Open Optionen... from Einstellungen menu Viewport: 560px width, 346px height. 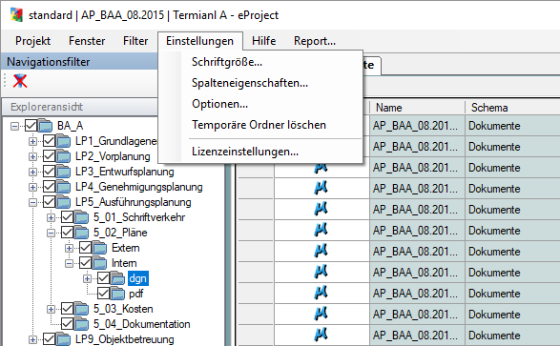(x=260, y=104)
